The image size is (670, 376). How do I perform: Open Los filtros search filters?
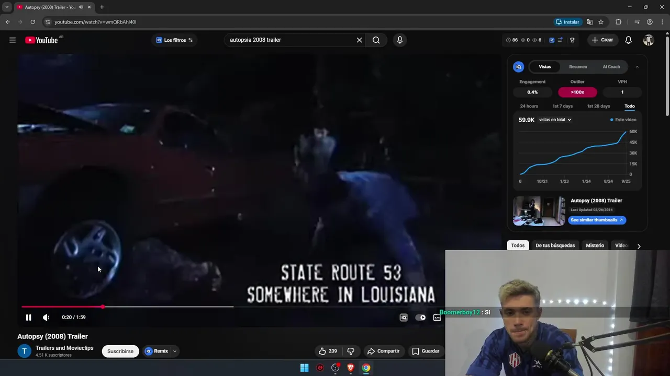coord(174,40)
